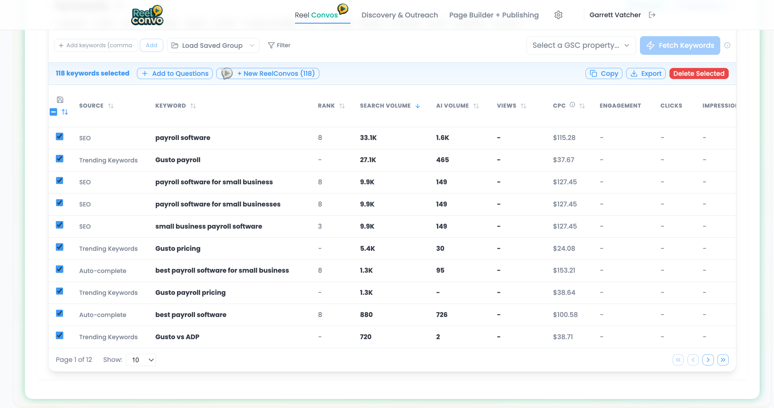This screenshot has width=774, height=408.
Task: Click info icon next to Fetch Keywords
Action: point(727,45)
